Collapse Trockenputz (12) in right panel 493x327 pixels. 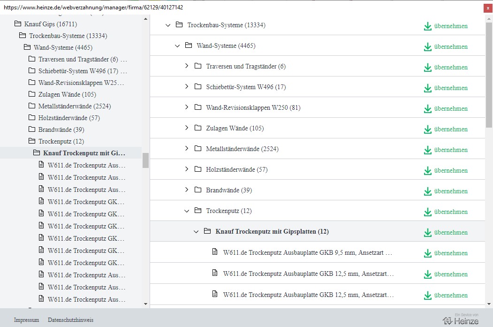pyautogui.click(x=187, y=211)
